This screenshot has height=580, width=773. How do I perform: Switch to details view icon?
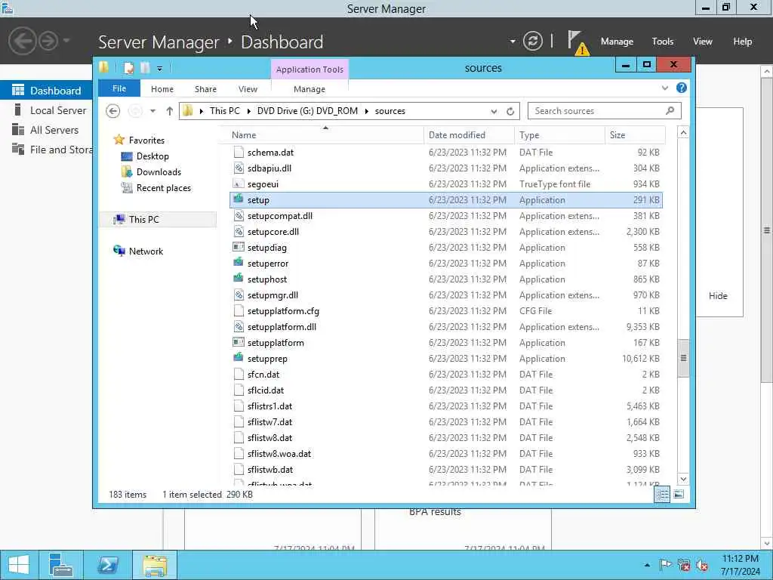click(x=662, y=494)
